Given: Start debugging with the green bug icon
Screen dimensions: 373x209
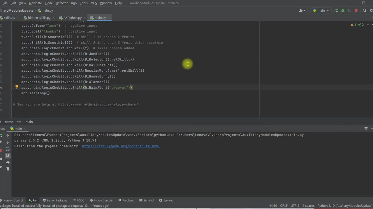Looking at the screenshot, I should (343, 10).
